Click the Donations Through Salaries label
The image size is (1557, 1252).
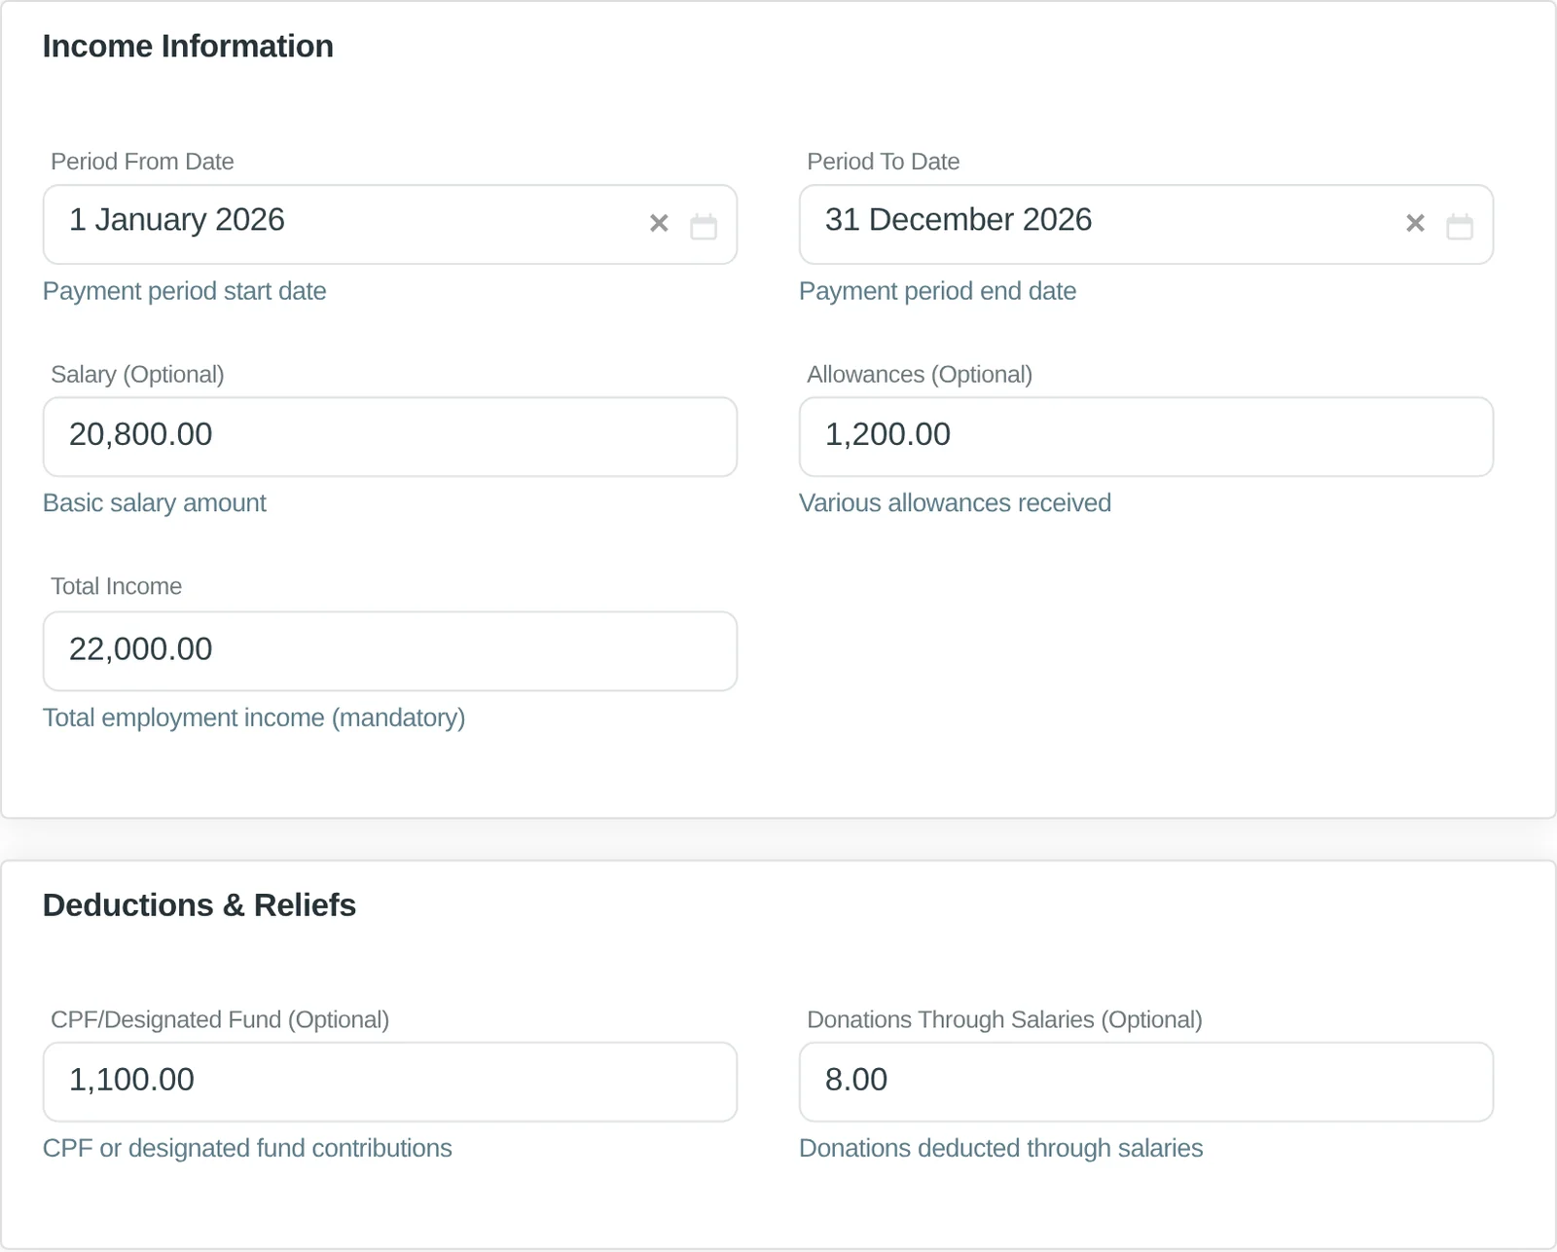1004,1019
